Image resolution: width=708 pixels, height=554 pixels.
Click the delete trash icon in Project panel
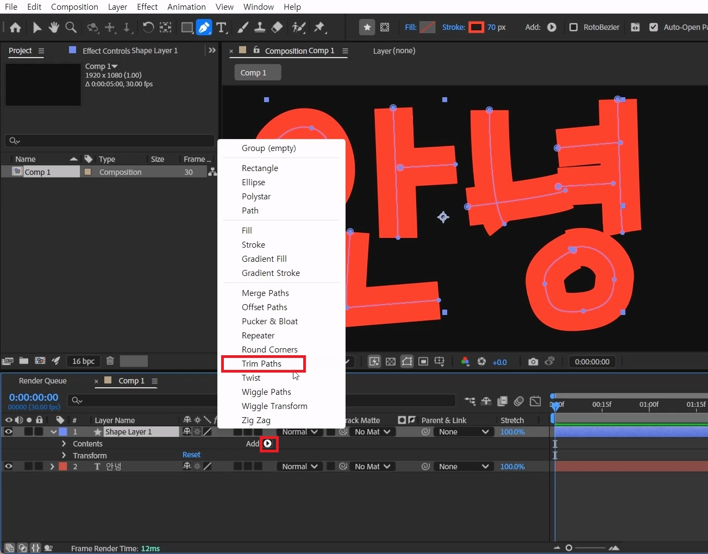(110, 361)
